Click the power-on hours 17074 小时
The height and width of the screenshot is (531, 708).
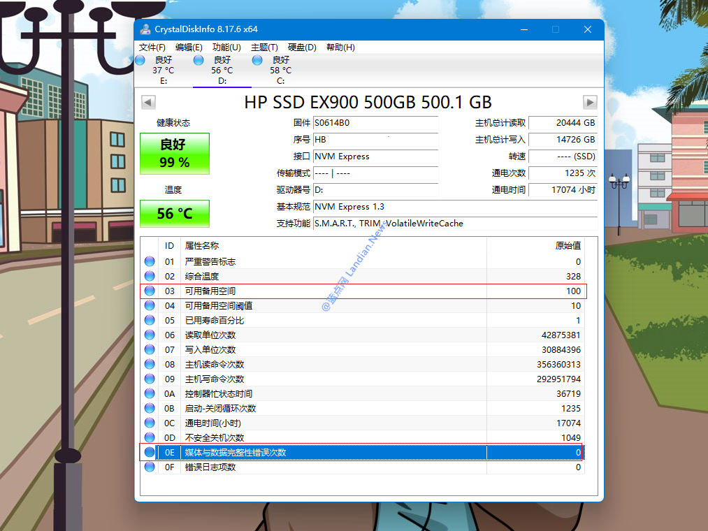point(563,189)
